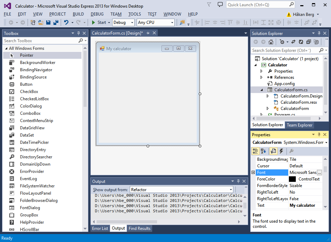Click the Font property ellipsis button
331x242 pixels.
[x=319, y=173]
